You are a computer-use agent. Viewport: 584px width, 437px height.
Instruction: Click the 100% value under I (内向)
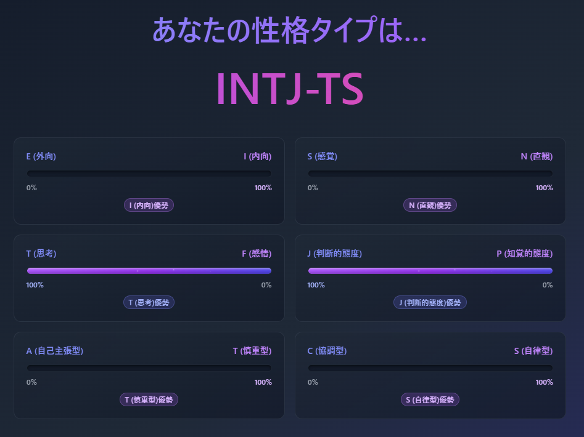click(x=262, y=188)
